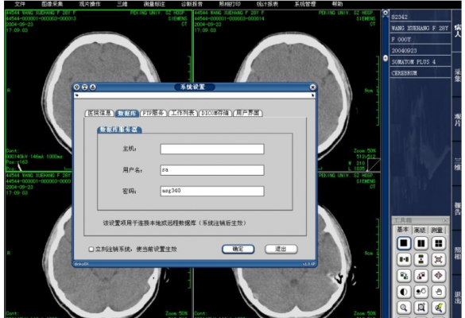Switch toolbox to 高级 tab
Viewport: 465px width, 318px height.
click(x=420, y=230)
